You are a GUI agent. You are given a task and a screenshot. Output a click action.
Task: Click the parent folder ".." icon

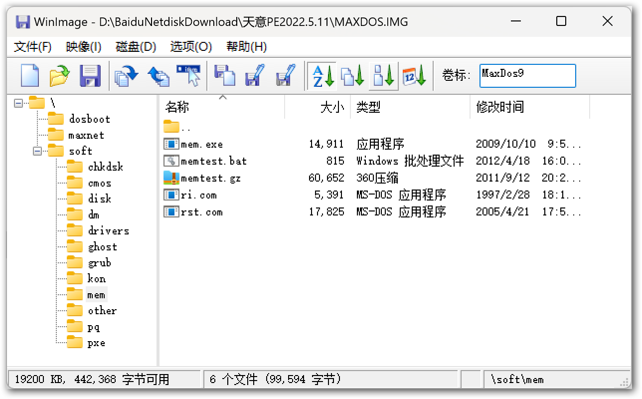[x=171, y=127]
